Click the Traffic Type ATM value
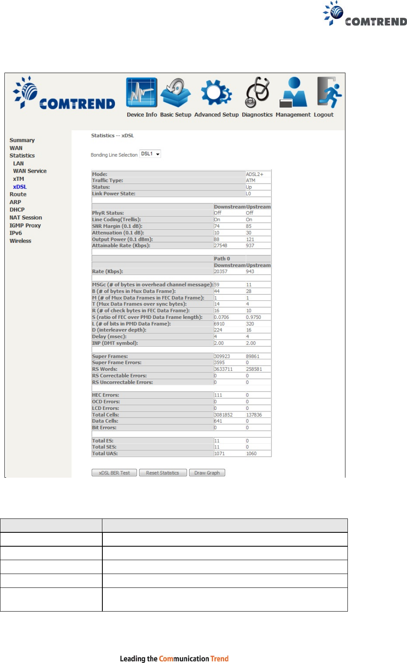407x663 pixels. 250,180
